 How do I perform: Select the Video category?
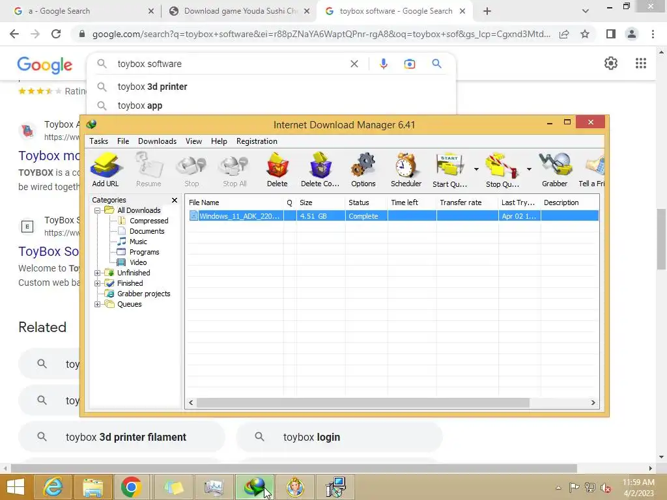pos(138,262)
